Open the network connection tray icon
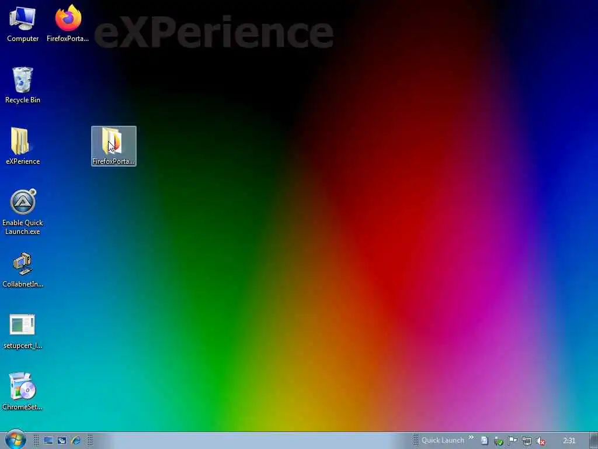598x449 pixels. (527, 441)
